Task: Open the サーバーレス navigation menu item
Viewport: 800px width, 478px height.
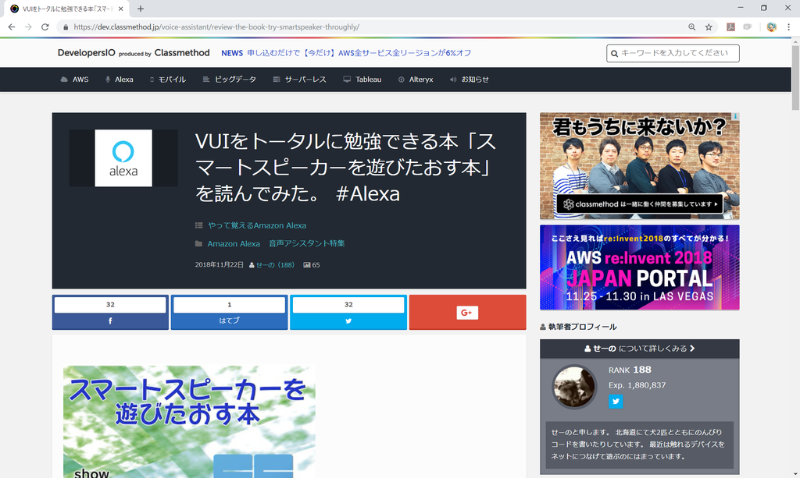Action: [299, 80]
